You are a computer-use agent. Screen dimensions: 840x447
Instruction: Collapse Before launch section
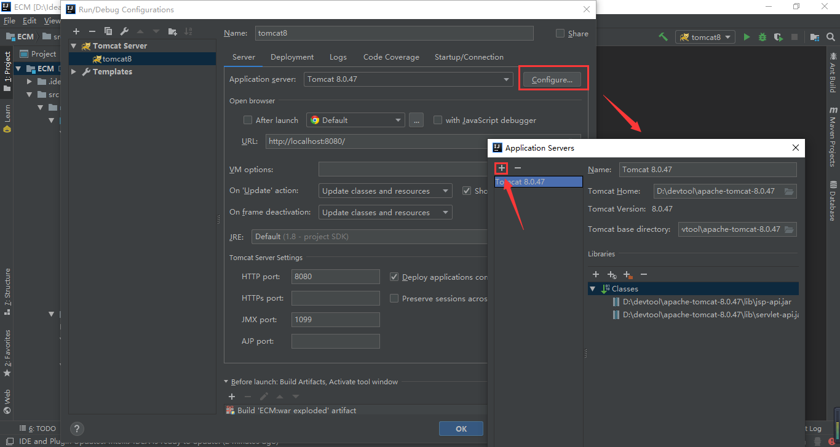226,382
